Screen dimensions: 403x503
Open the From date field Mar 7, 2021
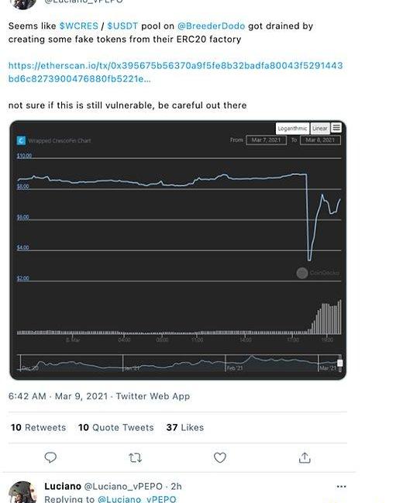266,140
